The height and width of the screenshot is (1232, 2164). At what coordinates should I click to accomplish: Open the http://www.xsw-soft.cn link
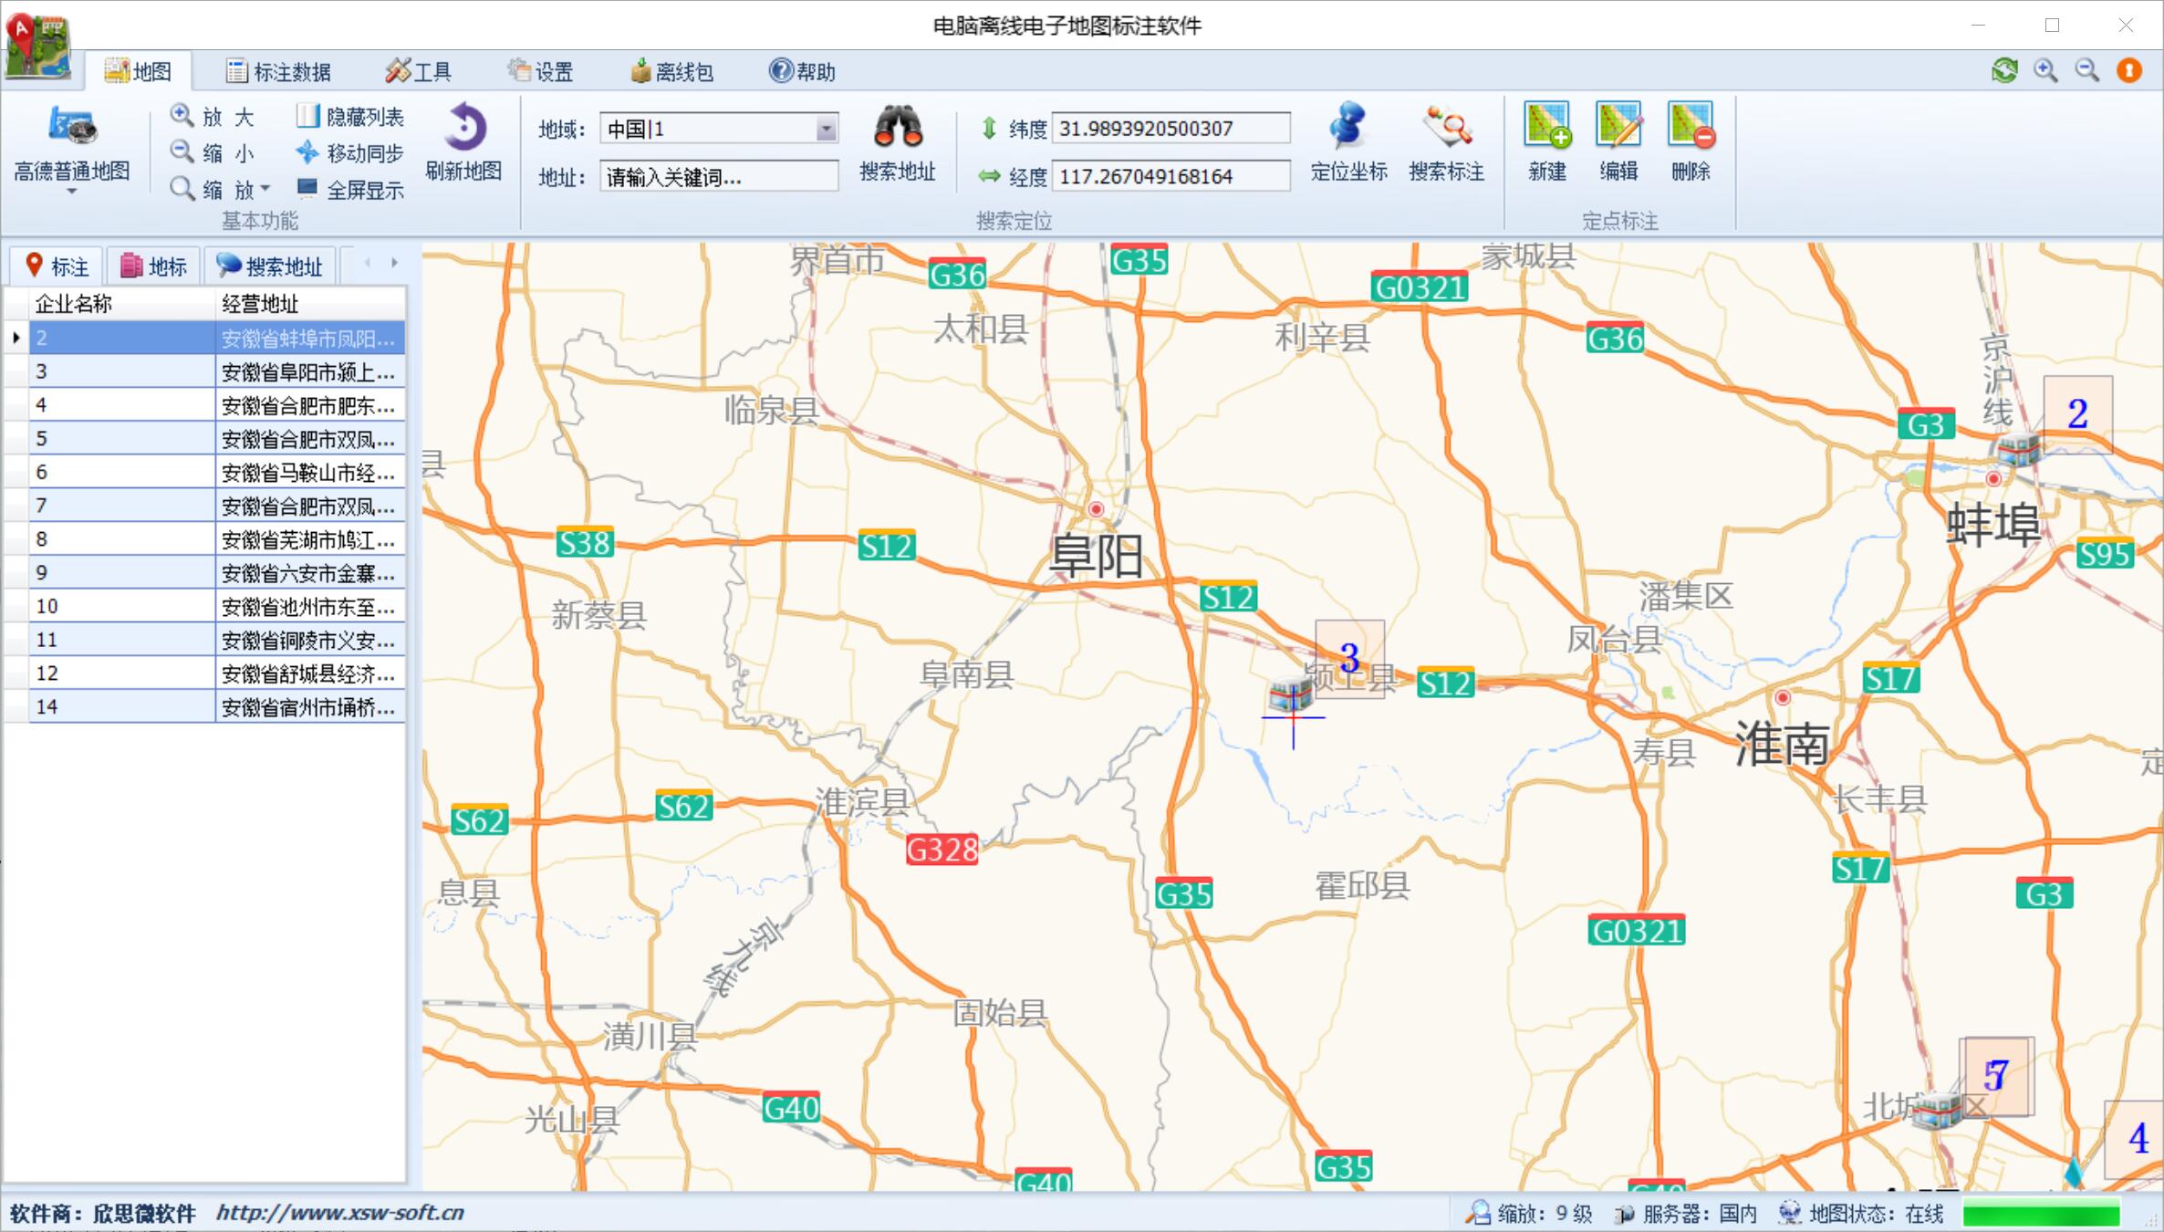pos(340,1213)
